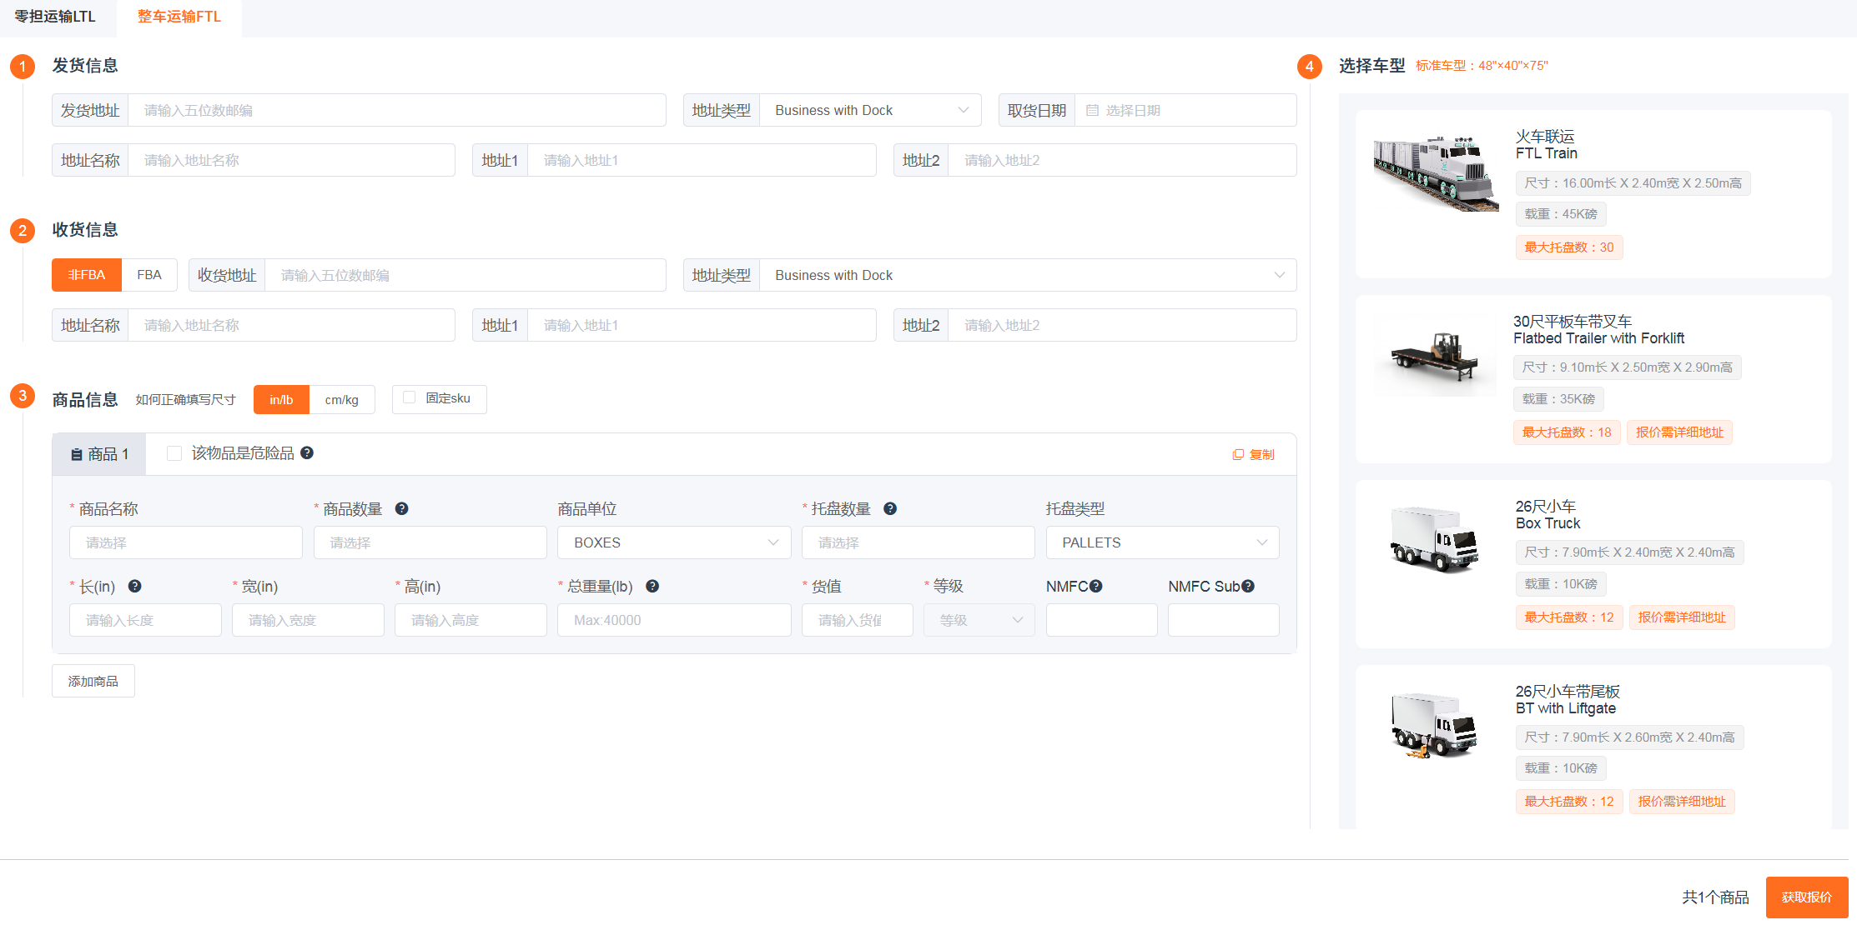Click Flatbed's 报价需详细地址 tag
Image resolution: width=1857 pixels, height=925 pixels.
[x=1679, y=432]
